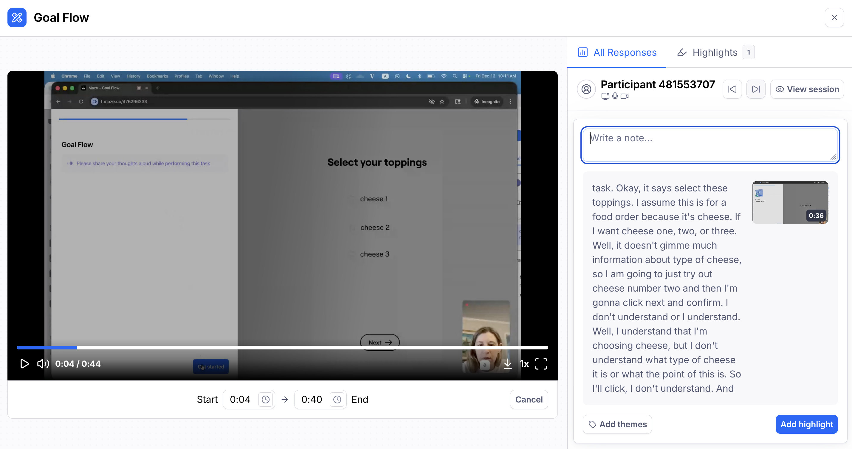Close the Goal Flow dialog
The height and width of the screenshot is (449, 852).
click(834, 18)
